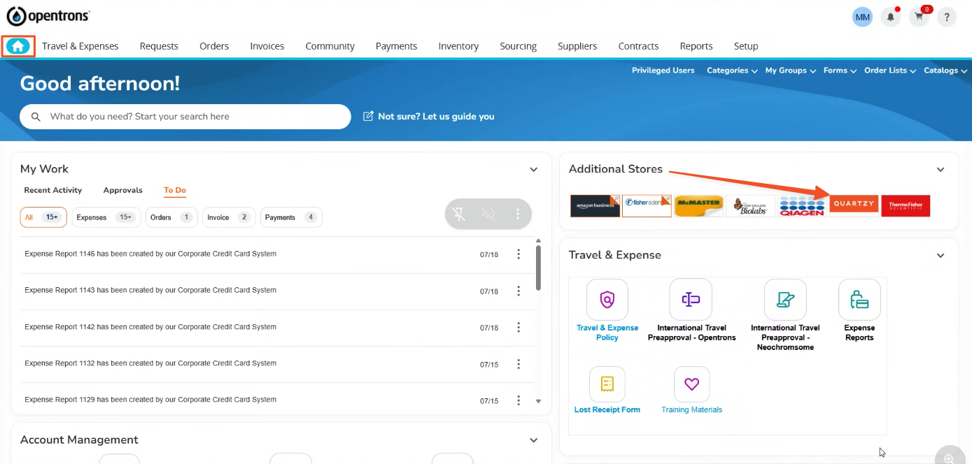This screenshot has width=972, height=464.
Task: Open the Categories dropdown
Action: coord(732,71)
